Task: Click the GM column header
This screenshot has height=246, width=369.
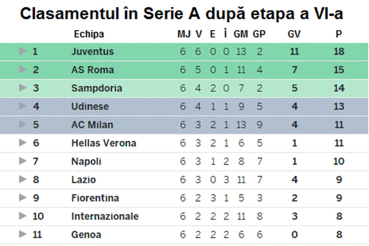Action: pyautogui.click(x=241, y=34)
